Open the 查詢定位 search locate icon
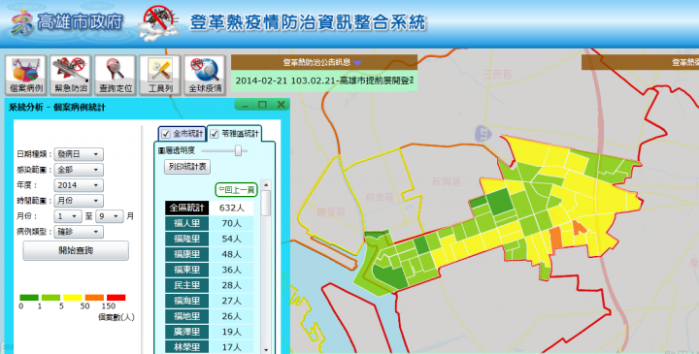The height and width of the screenshot is (354, 699). pyautogui.click(x=115, y=75)
